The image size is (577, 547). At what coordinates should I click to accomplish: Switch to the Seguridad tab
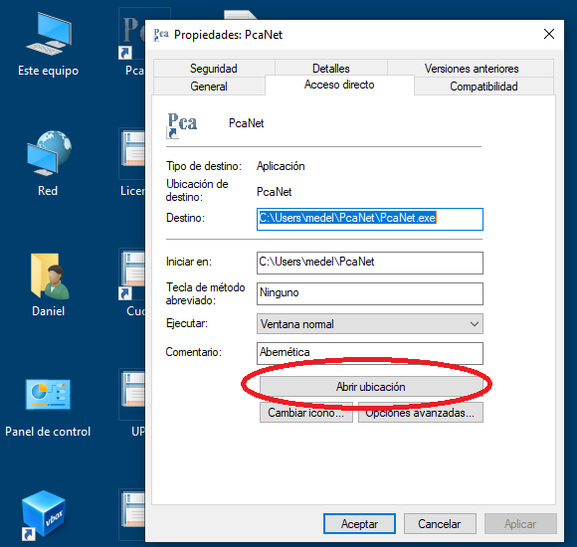point(214,69)
